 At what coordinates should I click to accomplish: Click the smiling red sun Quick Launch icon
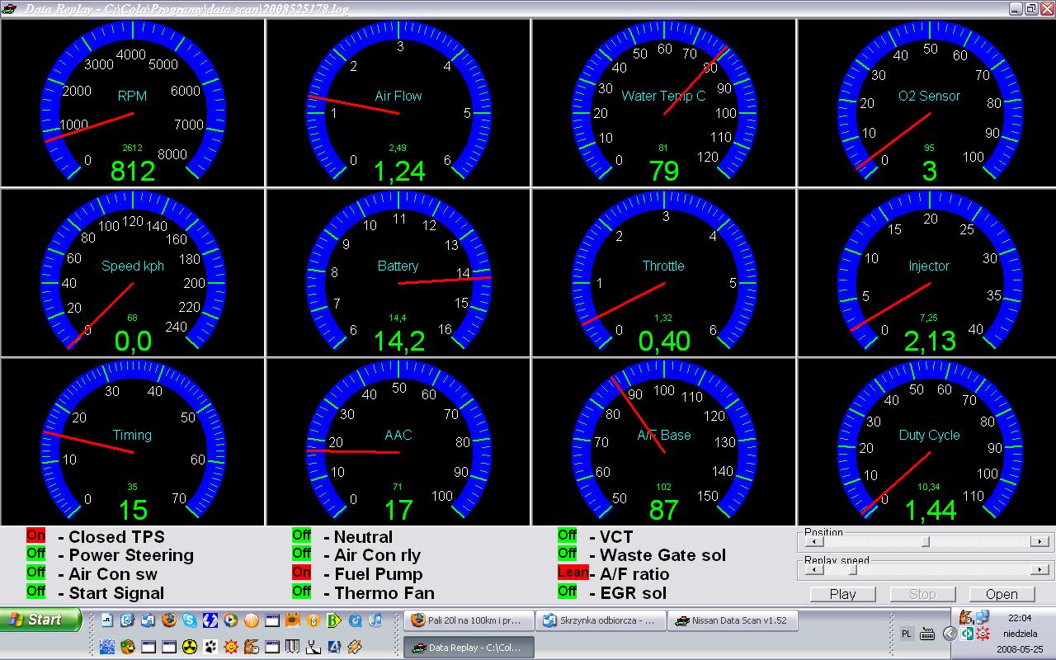coord(231,647)
